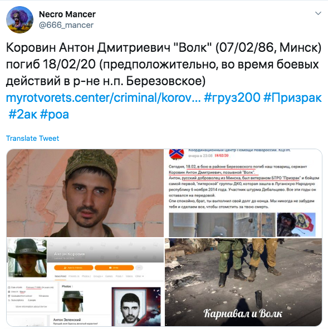328x329 pixels.
Task: Click the hat-wearing profile picture
Action: [x=27, y=258]
